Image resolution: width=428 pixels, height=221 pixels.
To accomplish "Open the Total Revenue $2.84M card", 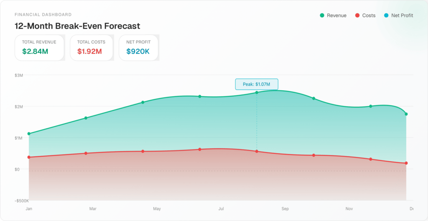I will pos(39,48).
